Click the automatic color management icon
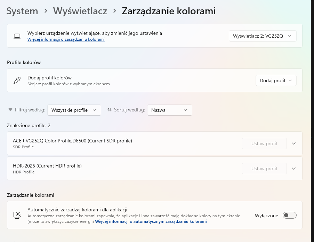Image resolution: width=314 pixels, height=242 pixels. pos(17,215)
